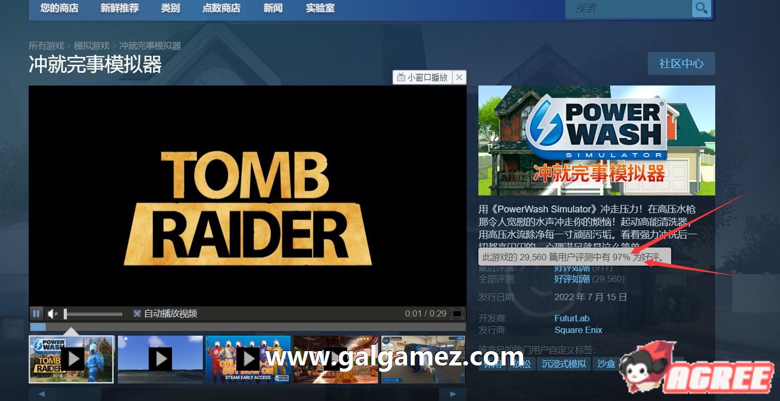Screen dimensions: 780x401
Task: Click the store search input field
Action: pos(631,8)
